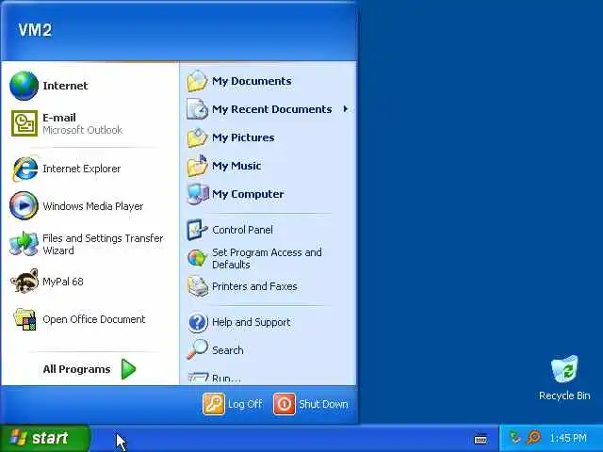
Task: Click the Start button
Action: pyautogui.click(x=45, y=438)
